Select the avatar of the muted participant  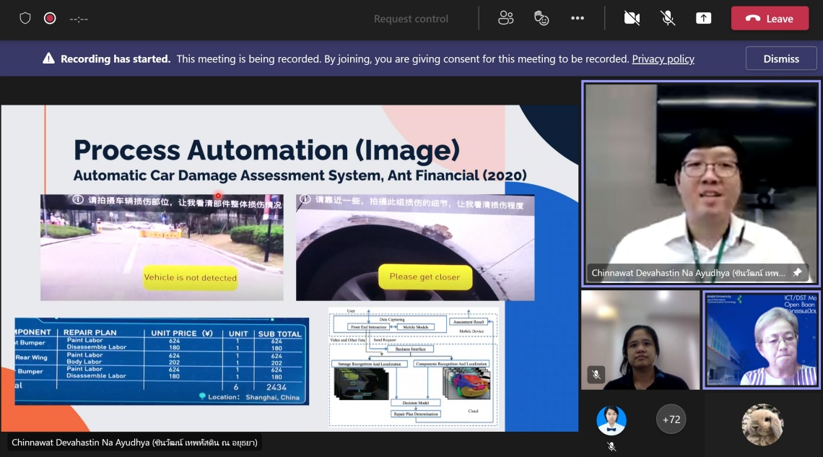click(x=611, y=421)
